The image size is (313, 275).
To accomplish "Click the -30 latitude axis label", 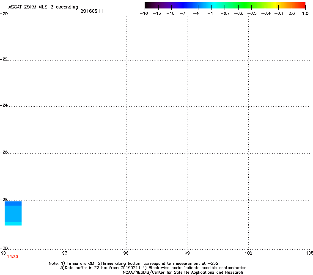I will coord(4,248).
